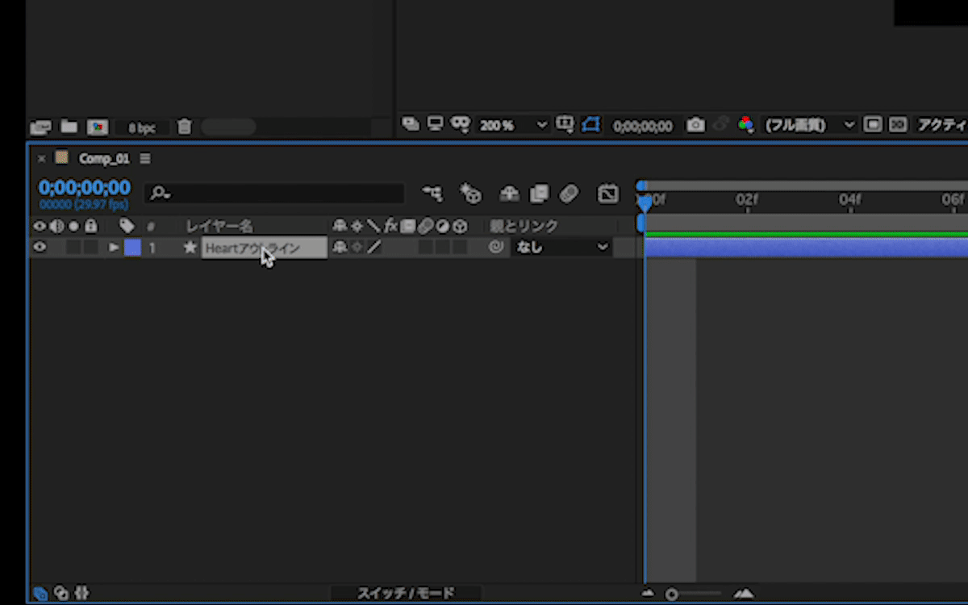Open grid and guide options icon
Image resolution: width=968 pixels, height=605 pixels.
[x=565, y=124]
